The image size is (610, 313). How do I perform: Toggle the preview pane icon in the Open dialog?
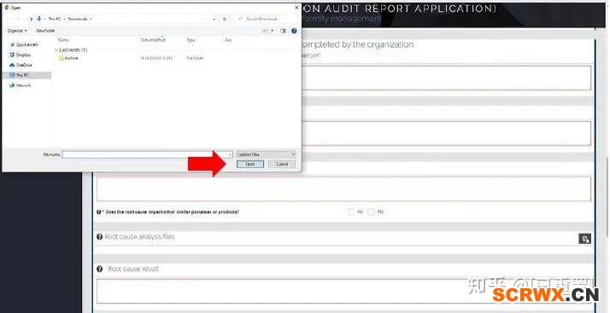click(x=283, y=31)
